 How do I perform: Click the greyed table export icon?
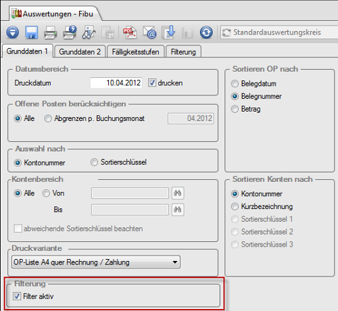[x=107, y=32]
